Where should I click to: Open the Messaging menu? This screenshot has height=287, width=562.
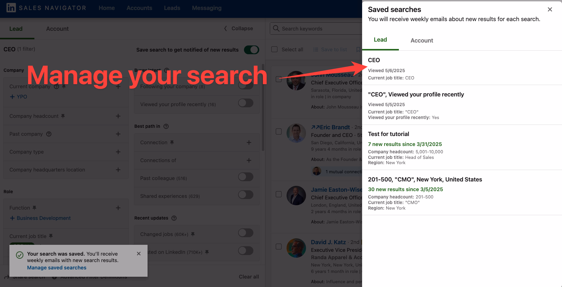pos(207,8)
